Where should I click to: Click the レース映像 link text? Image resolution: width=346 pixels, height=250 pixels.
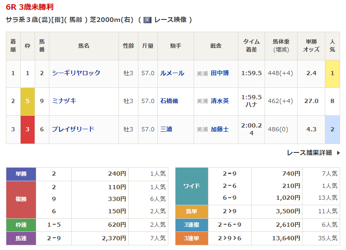click(170, 20)
